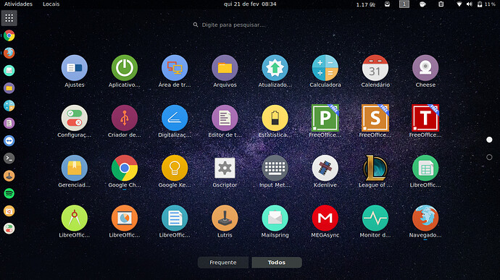Viewport: 500px width, 280px height.
Task: Open Mailspring in the app grid
Action: 275,218
